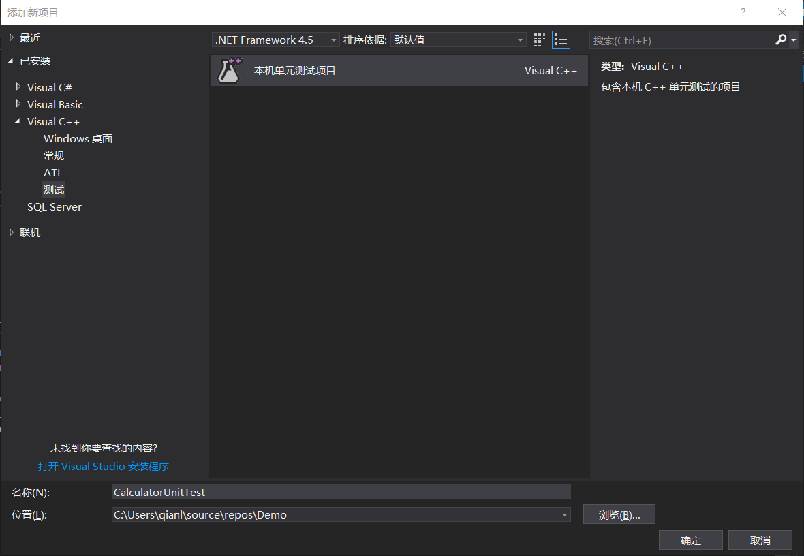Select 本机单元测试项目 template
The width and height of the screenshot is (804, 556).
[x=399, y=70]
